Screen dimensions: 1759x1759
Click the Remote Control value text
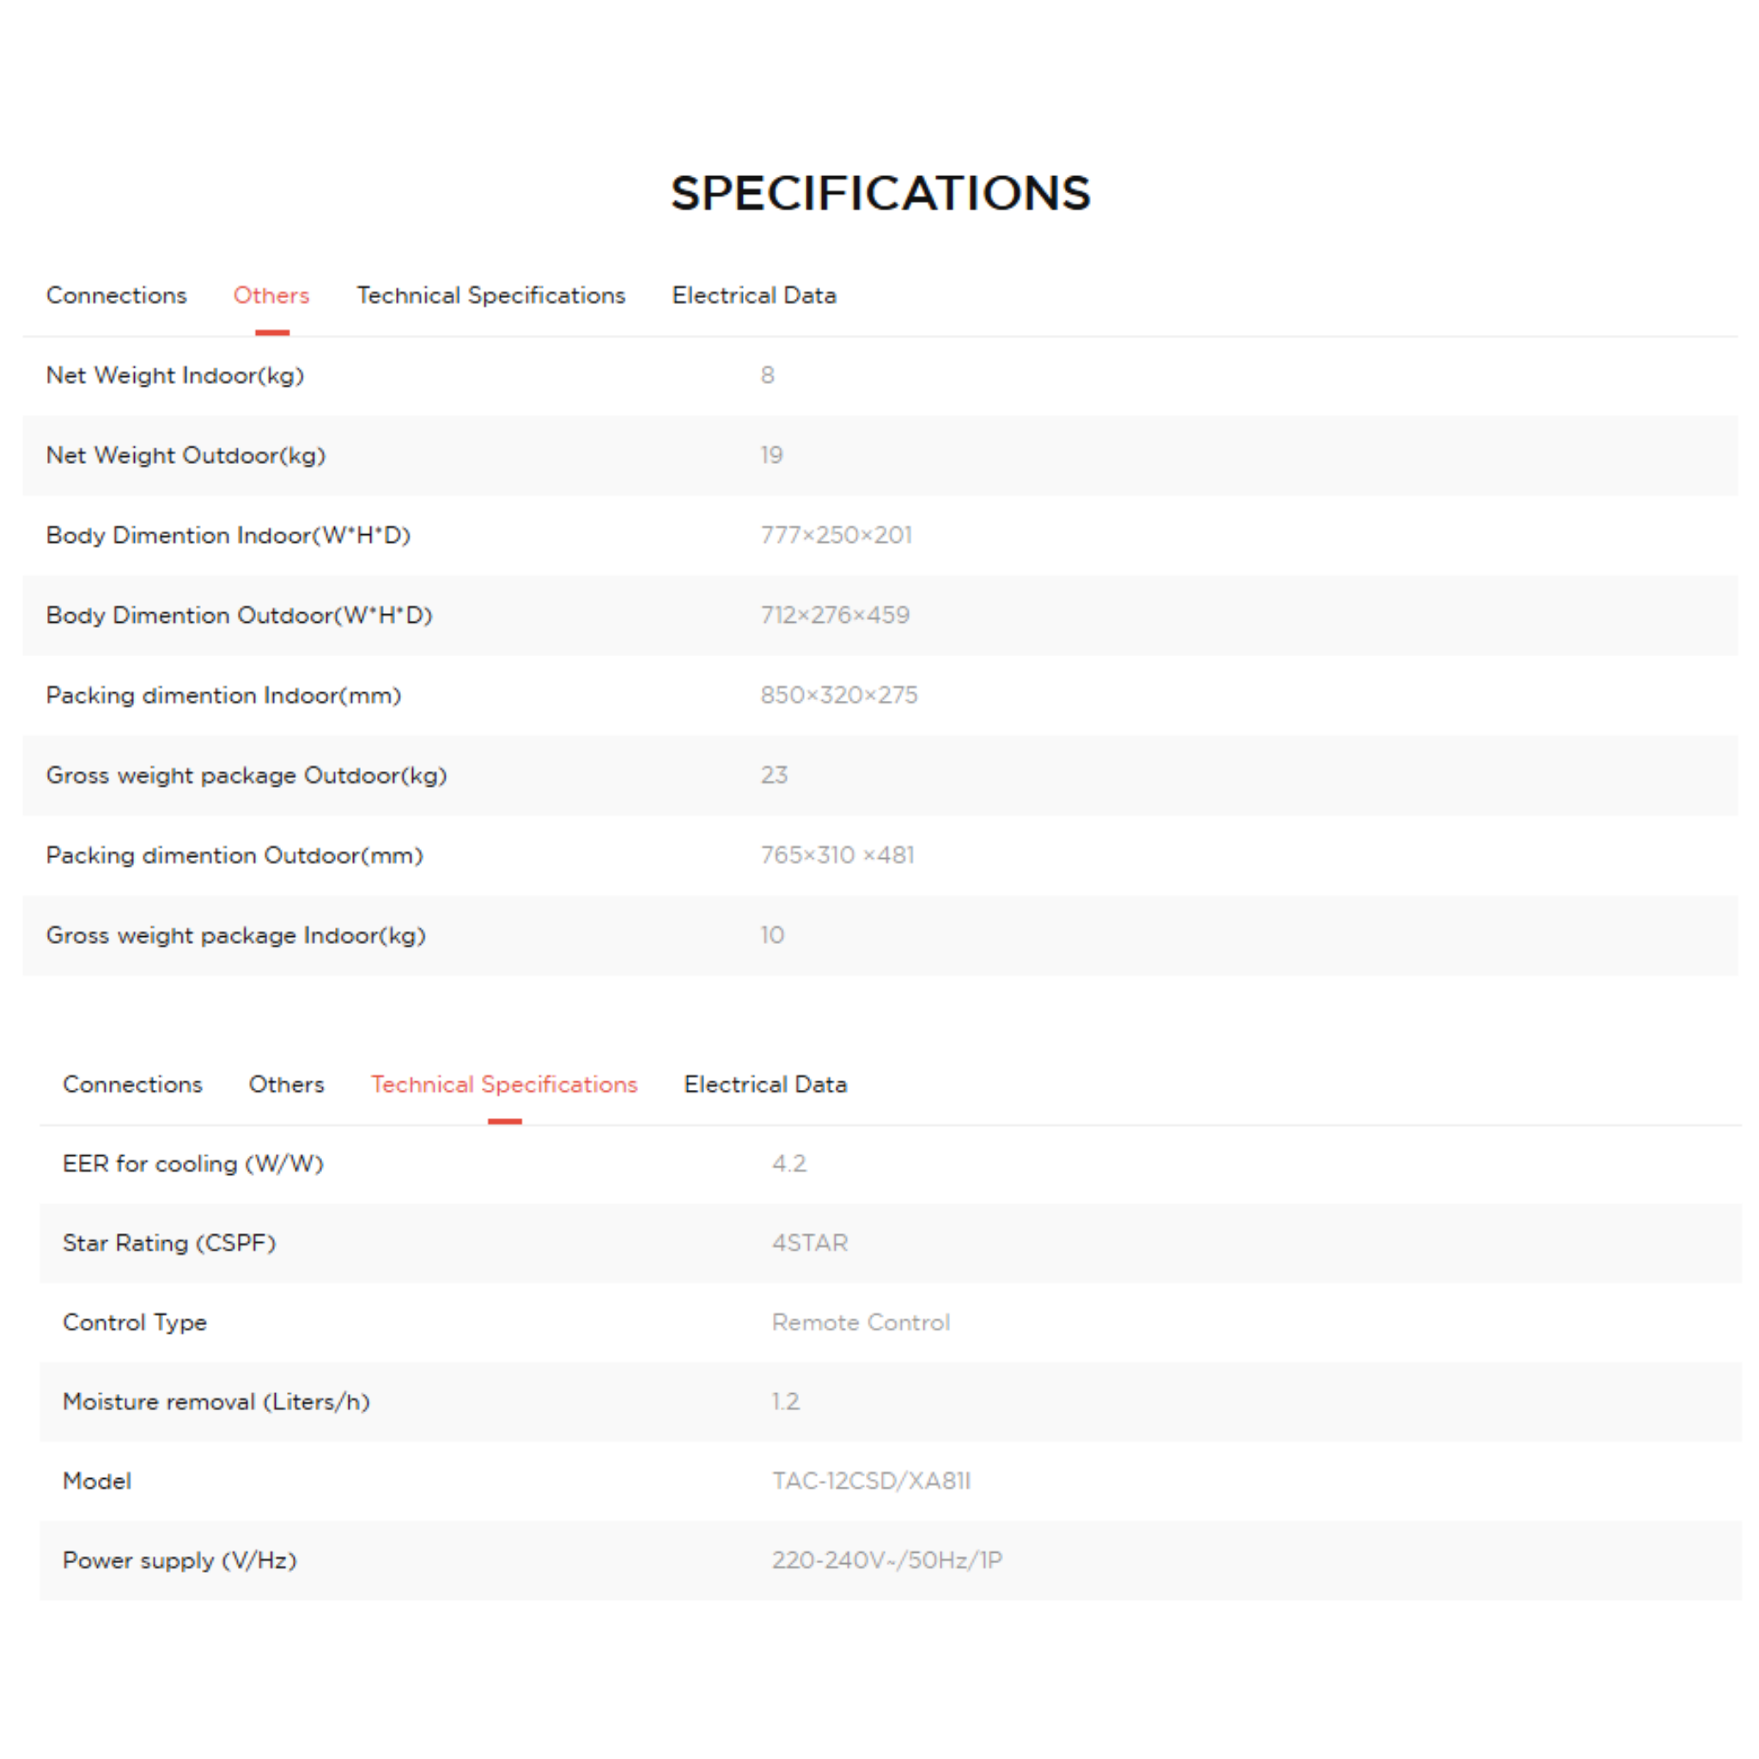[x=861, y=1322]
